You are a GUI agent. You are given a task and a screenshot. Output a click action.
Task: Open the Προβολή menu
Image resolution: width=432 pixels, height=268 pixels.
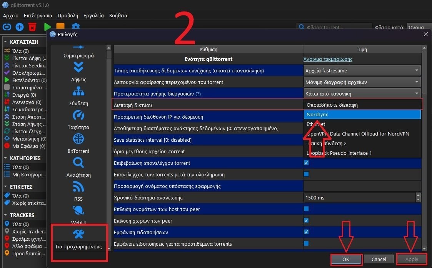(x=68, y=16)
